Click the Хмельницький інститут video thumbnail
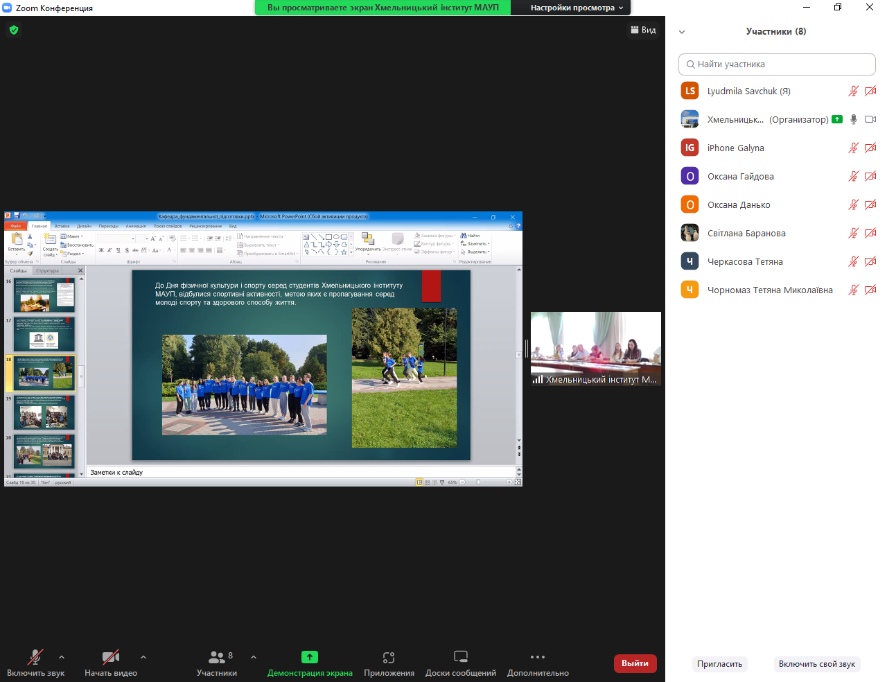Viewport: 887px width, 682px height. 595,348
